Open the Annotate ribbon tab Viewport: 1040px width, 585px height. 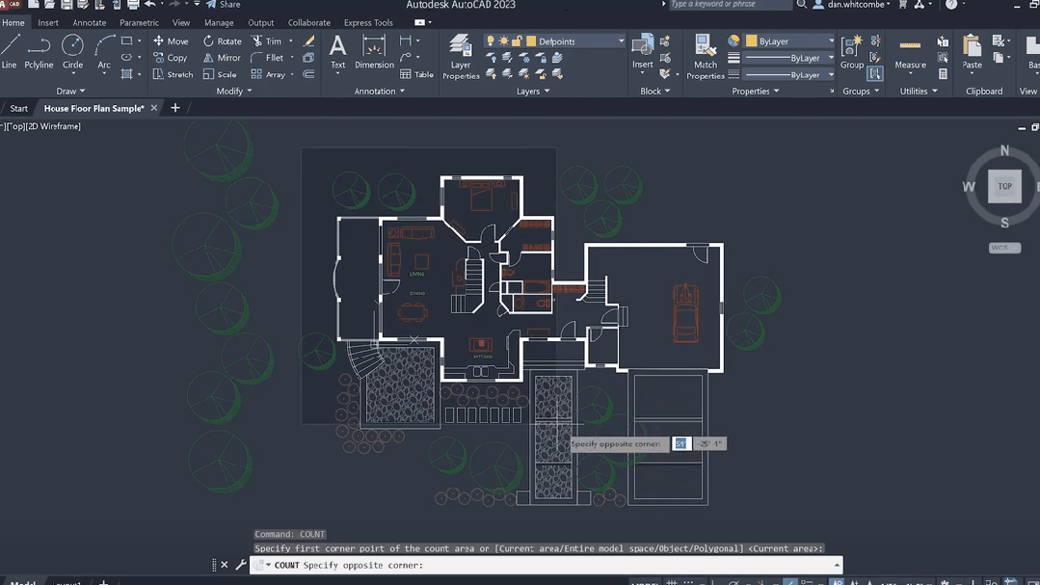90,22
